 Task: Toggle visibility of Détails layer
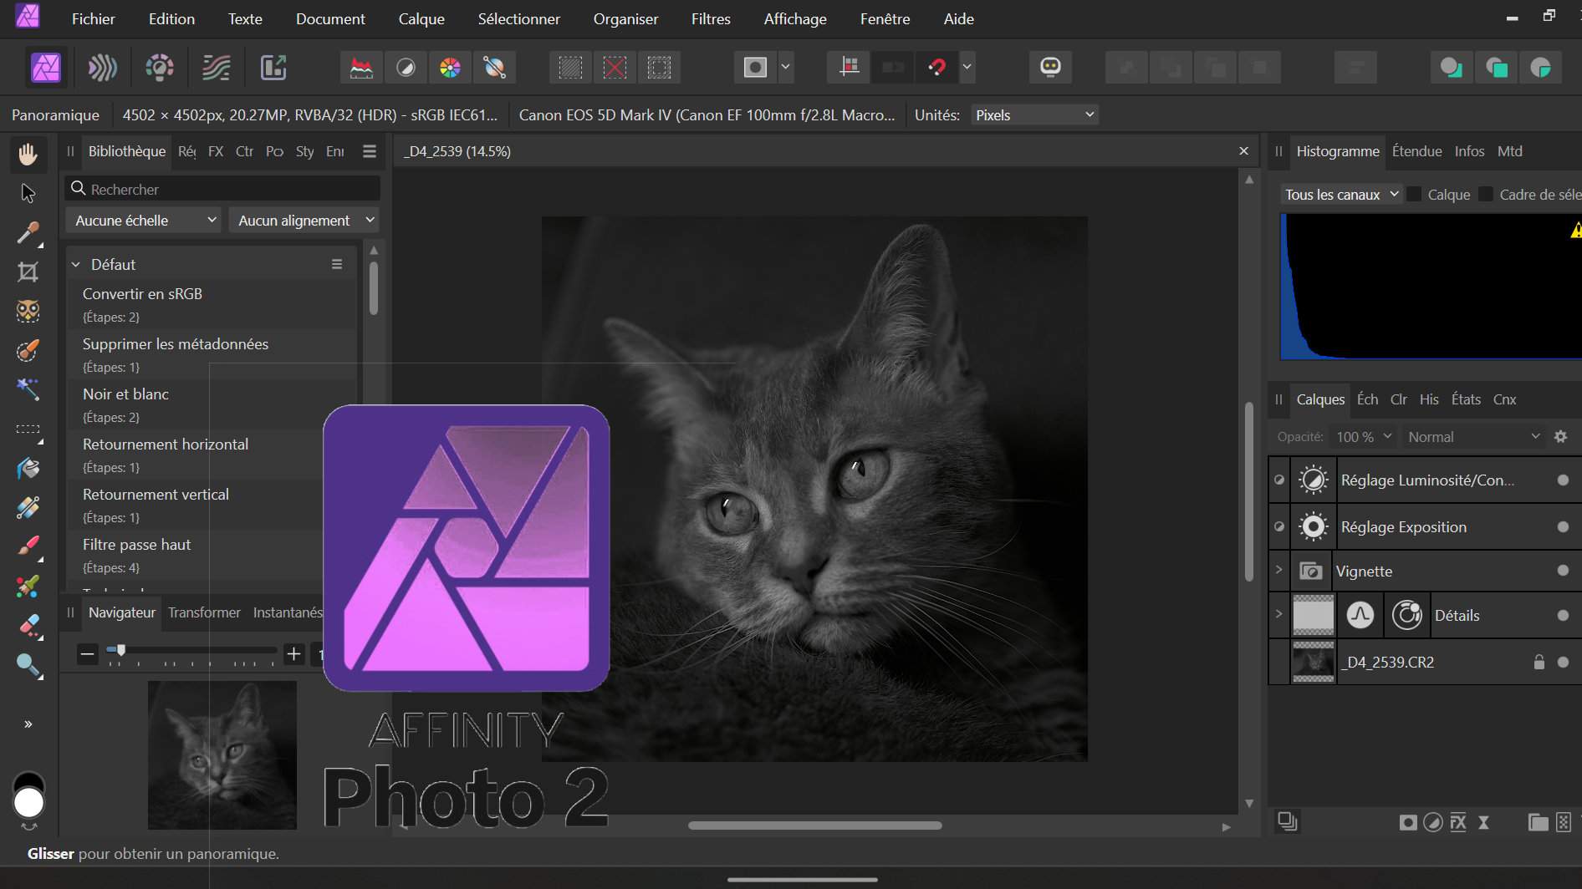(1563, 616)
